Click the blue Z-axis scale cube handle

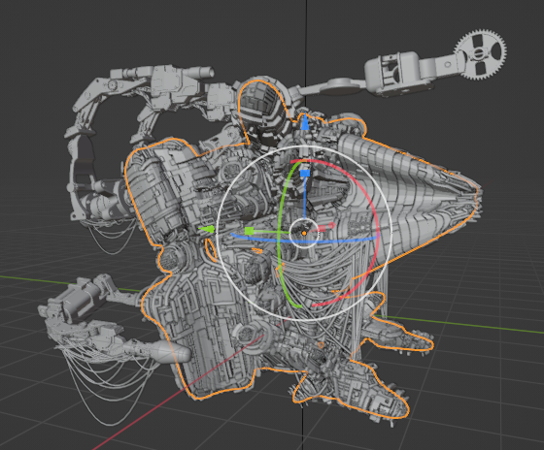tap(305, 174)
